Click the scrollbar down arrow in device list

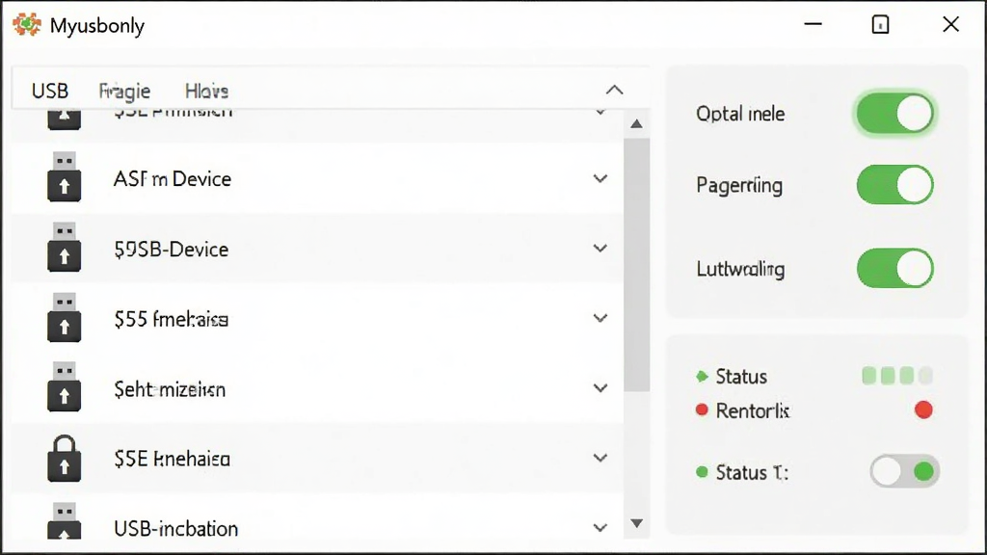click(x=636, y=523)
